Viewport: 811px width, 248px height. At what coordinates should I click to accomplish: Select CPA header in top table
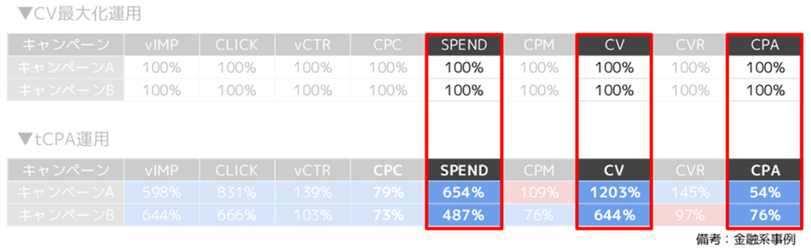(764, 45)
